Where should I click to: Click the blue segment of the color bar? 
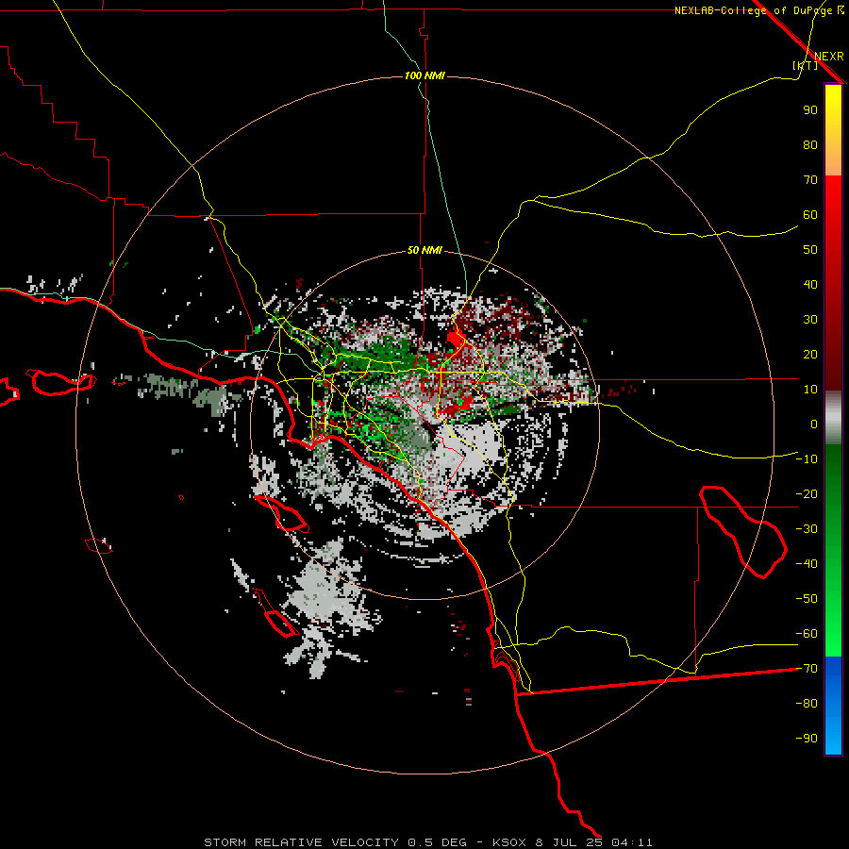(x=833, y=706)
